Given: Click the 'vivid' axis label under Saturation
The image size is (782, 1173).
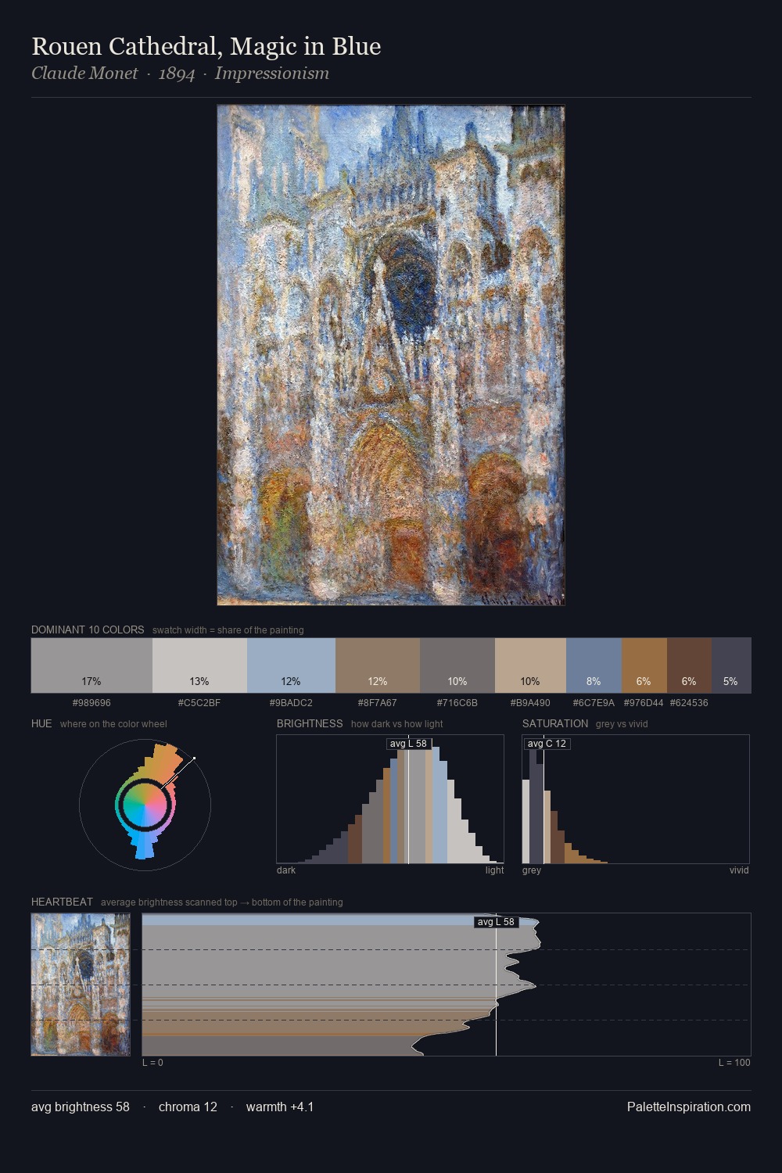Looking at the screenshot, I should [x=739, y=870].
